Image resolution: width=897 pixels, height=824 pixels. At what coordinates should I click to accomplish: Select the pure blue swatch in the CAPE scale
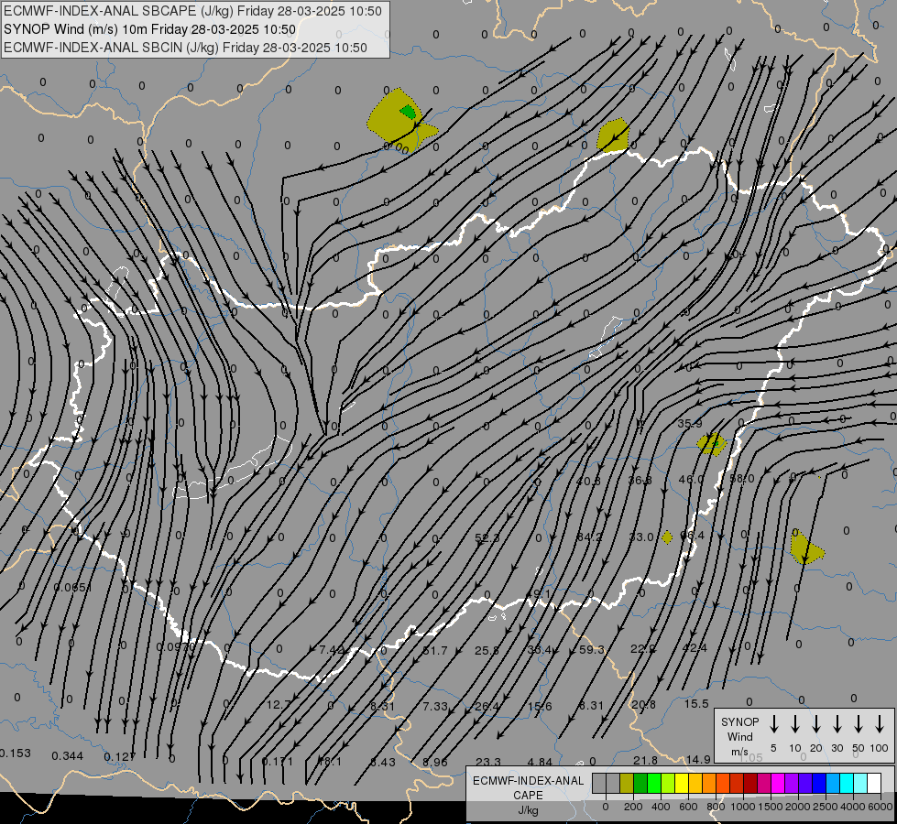click(x=818, y=784)
